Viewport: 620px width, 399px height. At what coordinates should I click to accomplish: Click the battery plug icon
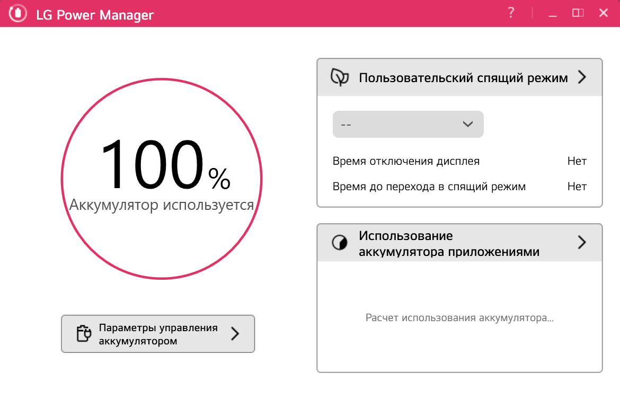84,334
